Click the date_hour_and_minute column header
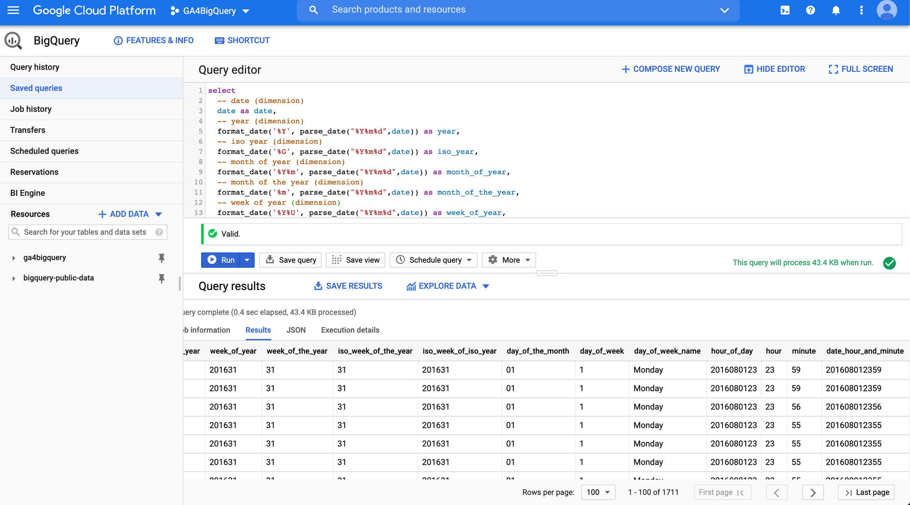This screenshot has height=505, width=910. pyautogui.click(x=865, y=351)
